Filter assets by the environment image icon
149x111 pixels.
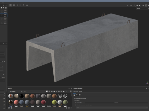[x=64, y=91]
